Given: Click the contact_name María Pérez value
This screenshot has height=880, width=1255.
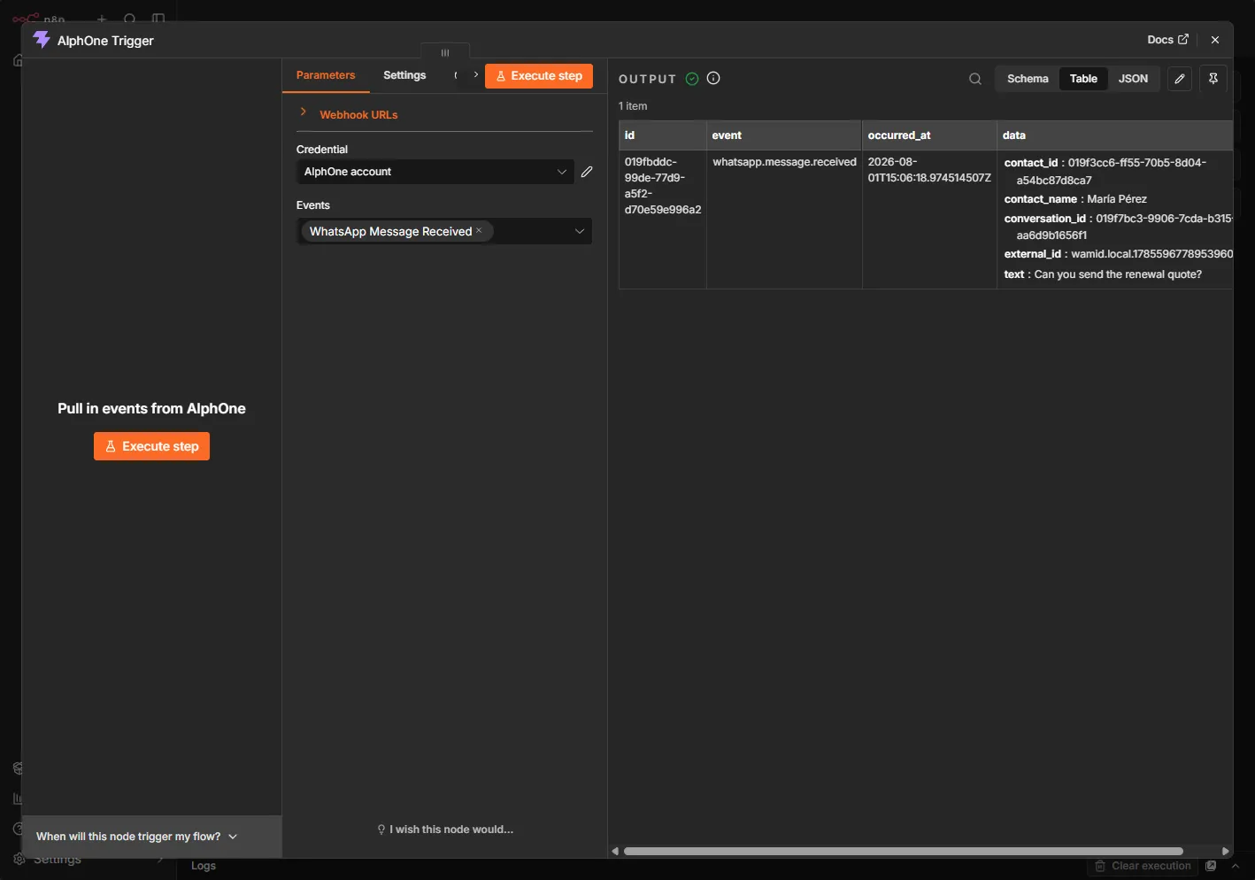Looking at the screenshot, I should point(1117,199).
